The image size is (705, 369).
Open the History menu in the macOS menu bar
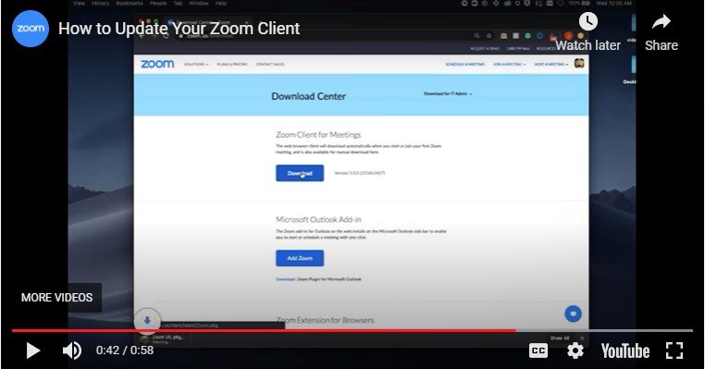pyautogui.click(x=100, y=3)
